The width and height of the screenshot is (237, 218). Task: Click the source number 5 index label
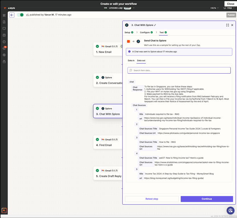click(137, 169)
